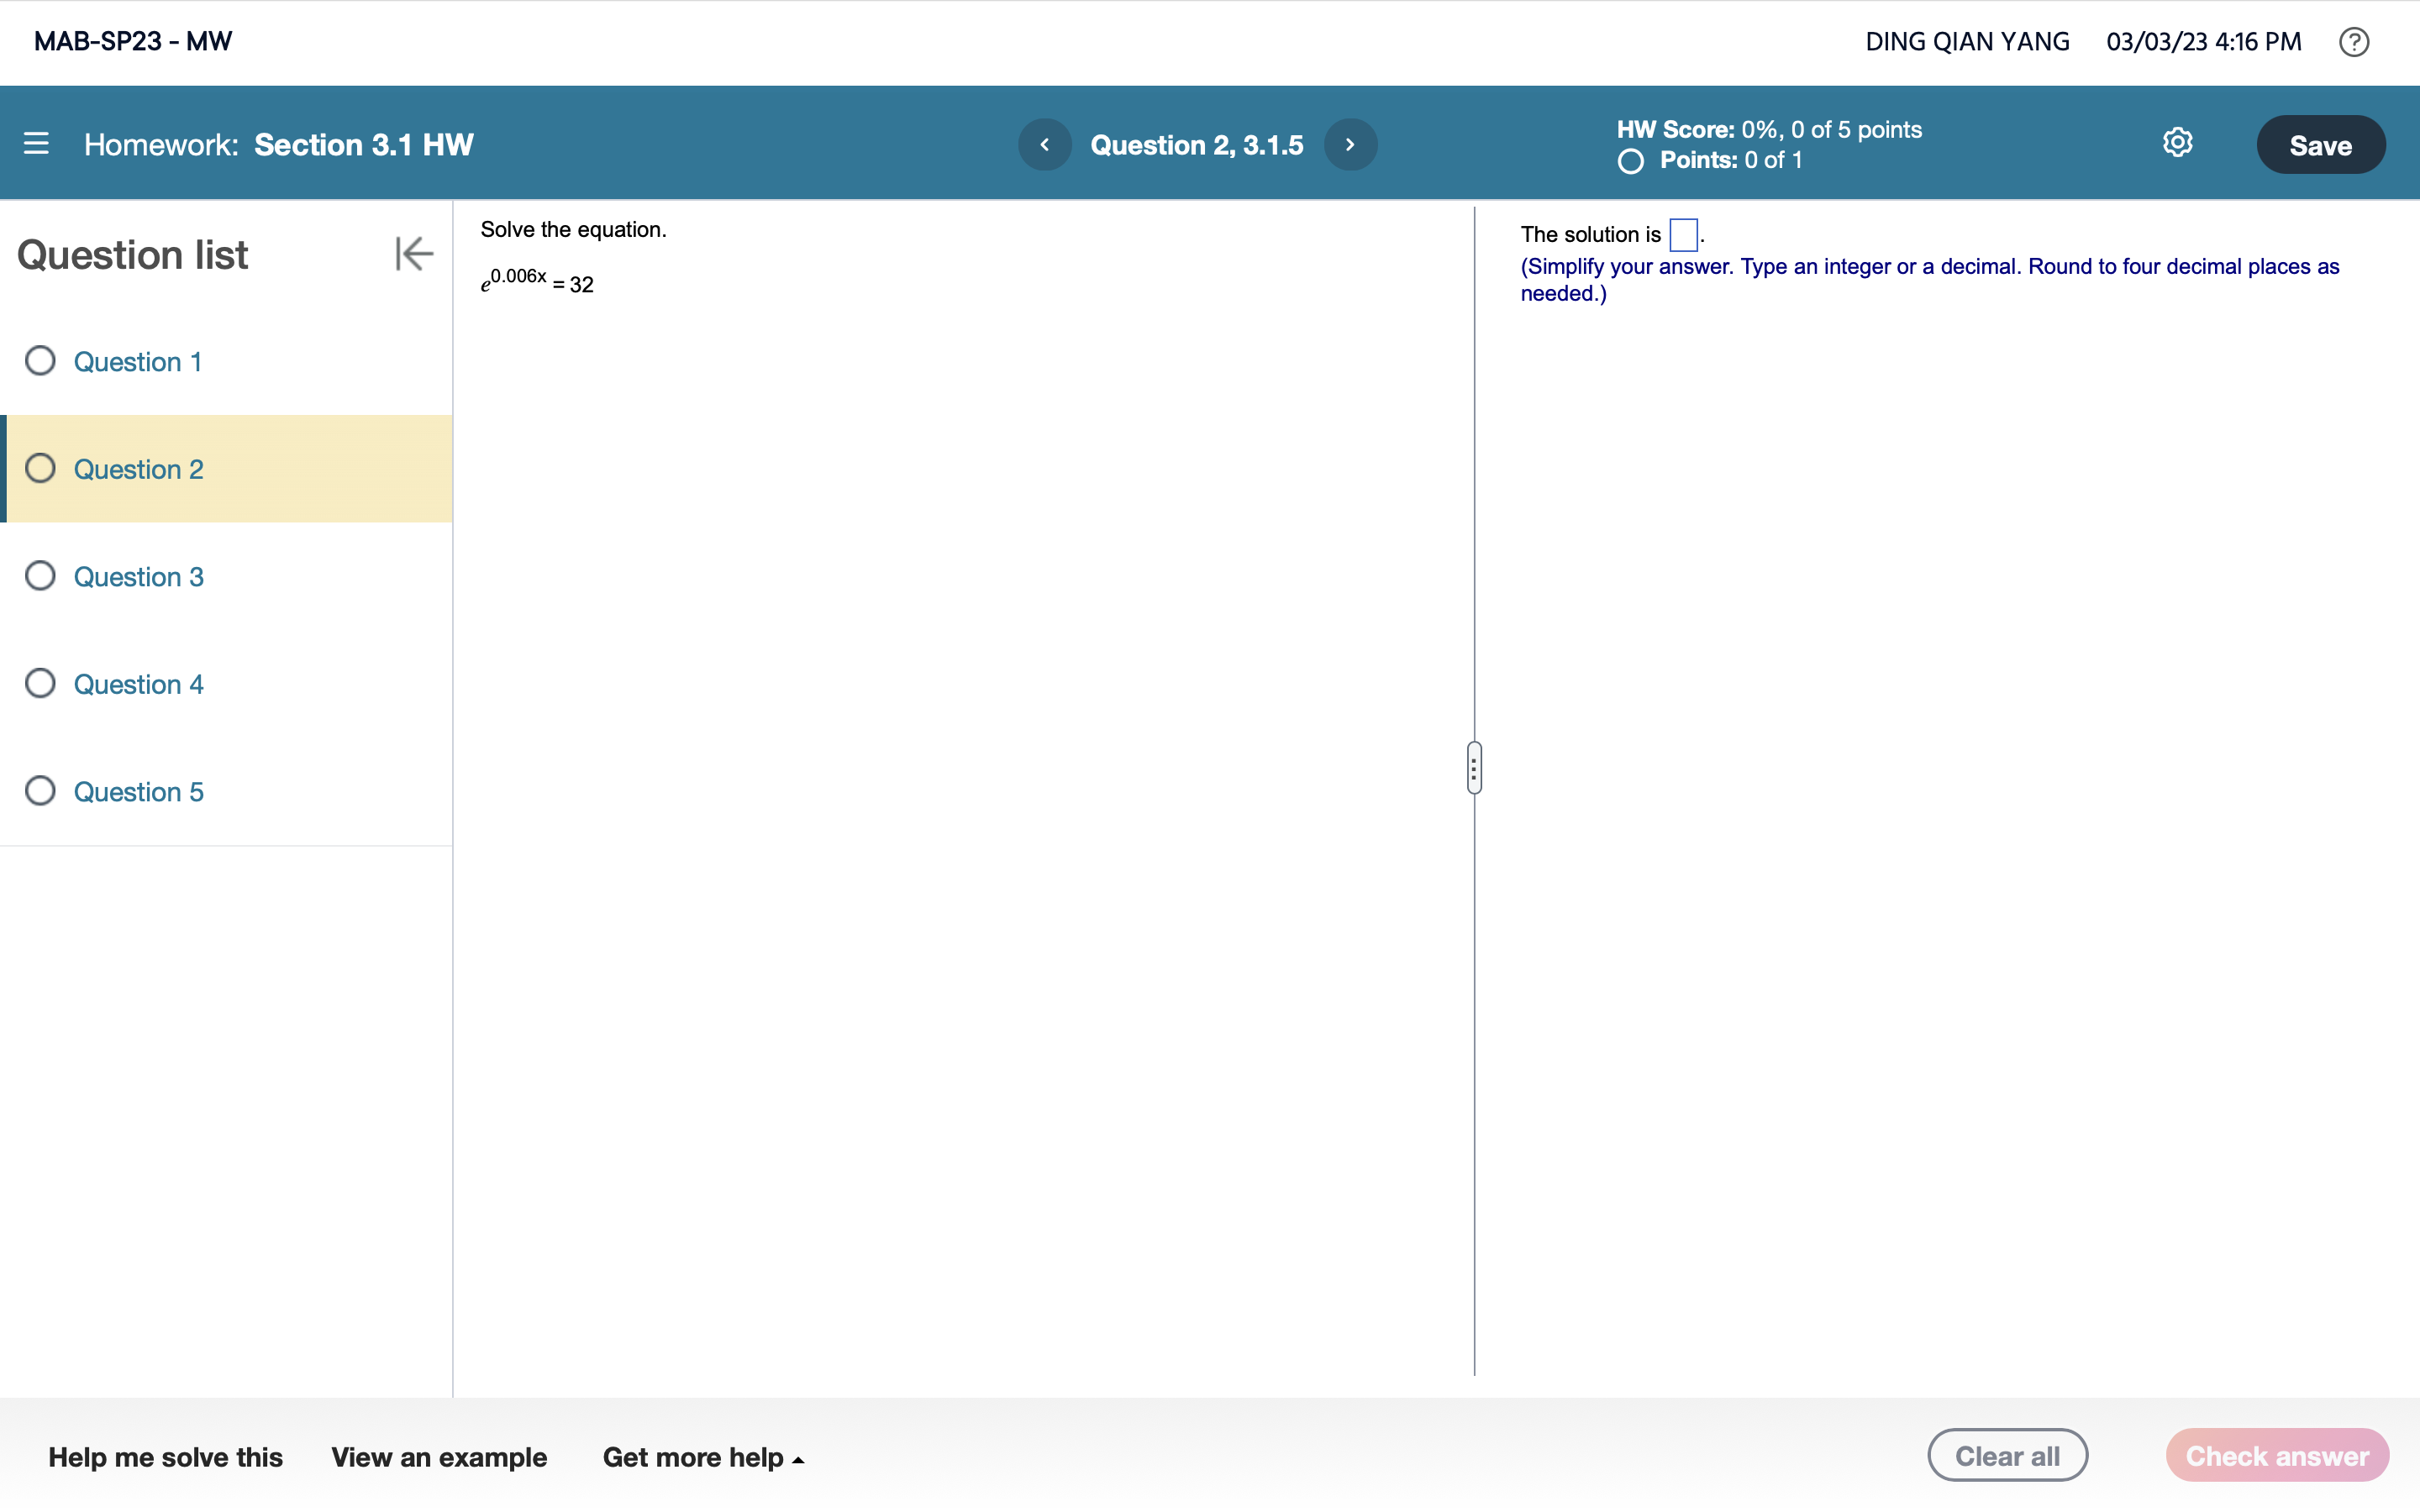Click the Points status circle icon
This screenshot has height=1512, width=2420.
click(1630, 161)
